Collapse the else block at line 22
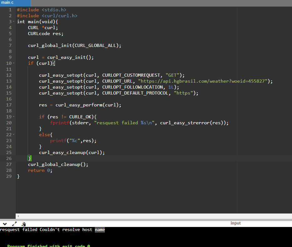The width and height of the screenshot is (292, 247). (x=13, y=135)
